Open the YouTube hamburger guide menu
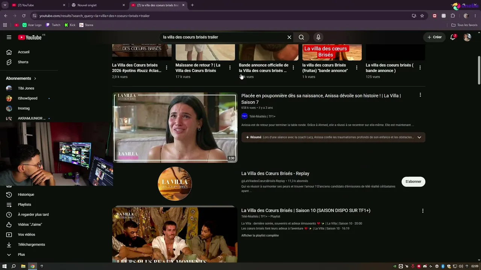This screenshot has height=270, width=481. pyautogui.click(x=9, y=37)
